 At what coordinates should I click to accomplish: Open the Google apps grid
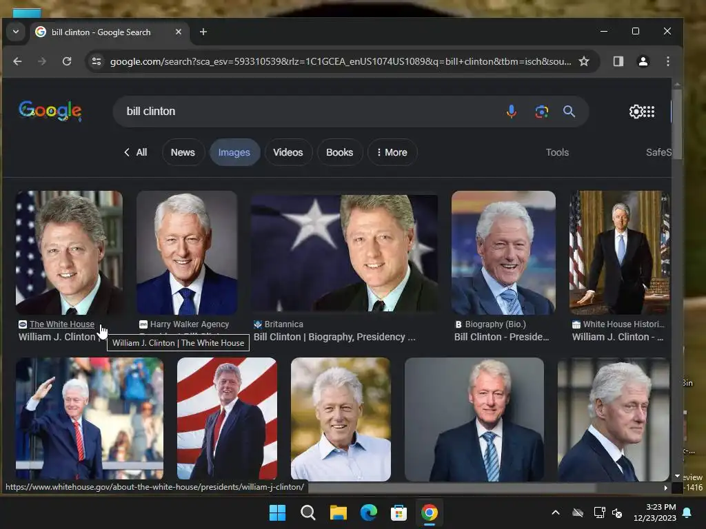click(649, 111)
